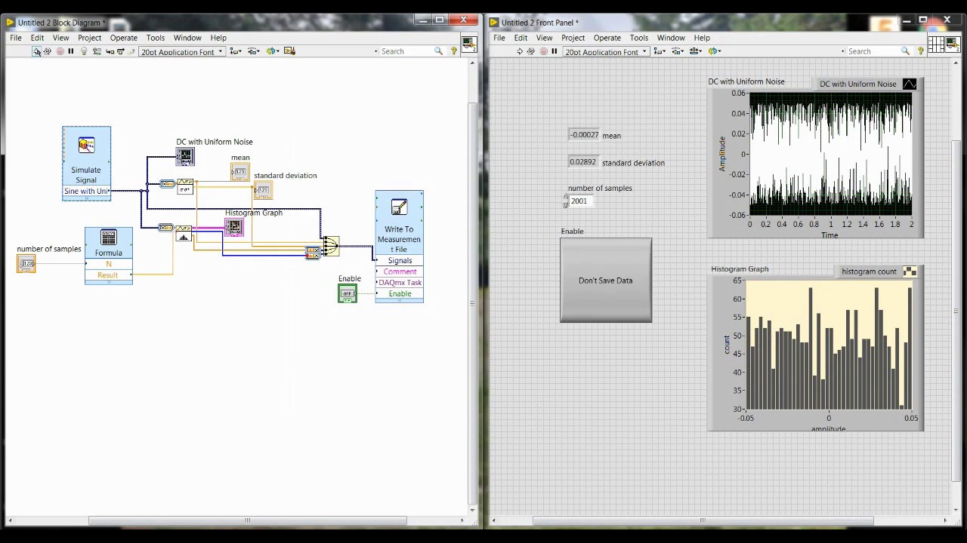The width and height of the screenshot is (967, 543).
Task: Click Run Continuously in Front Panel toolbar
Action: pos(531,51)
